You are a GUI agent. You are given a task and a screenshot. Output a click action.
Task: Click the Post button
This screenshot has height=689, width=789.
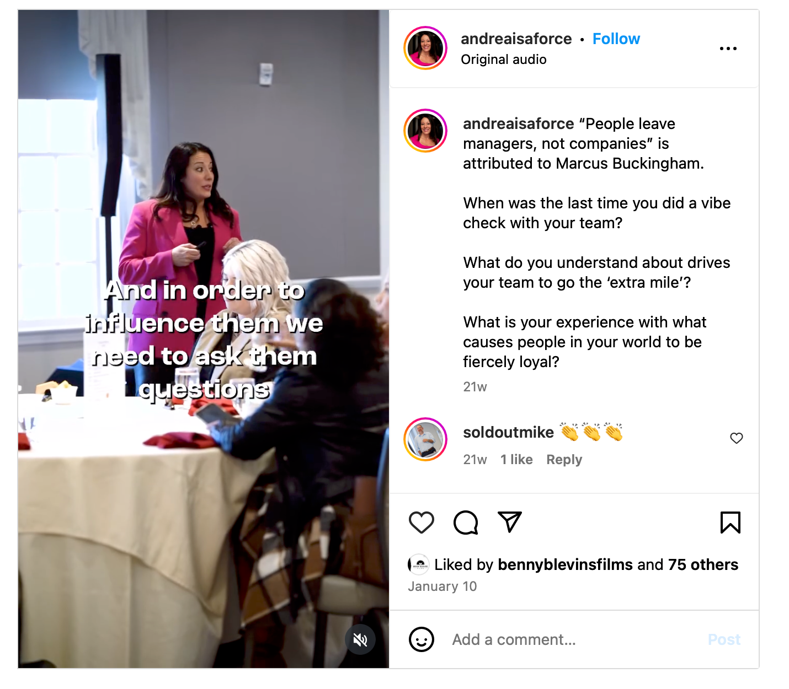pos(724,639)
